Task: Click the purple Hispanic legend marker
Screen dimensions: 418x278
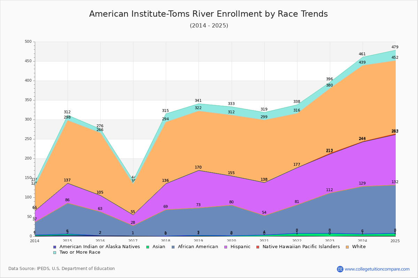Action: pyautogui.click(x=226, y=247)
